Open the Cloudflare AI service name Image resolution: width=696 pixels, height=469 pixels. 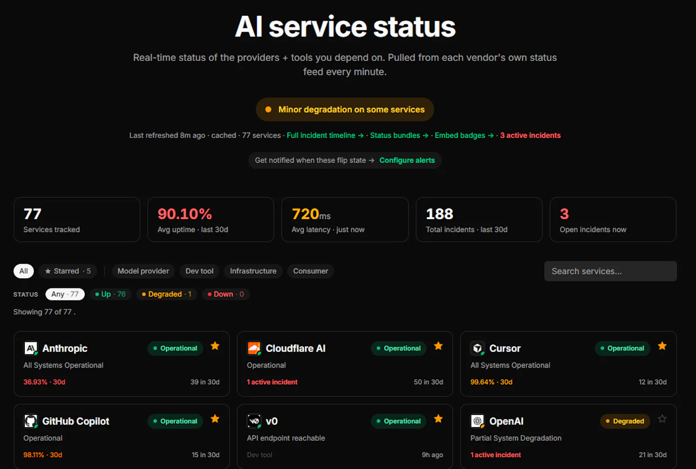click(x=295, y=348)
